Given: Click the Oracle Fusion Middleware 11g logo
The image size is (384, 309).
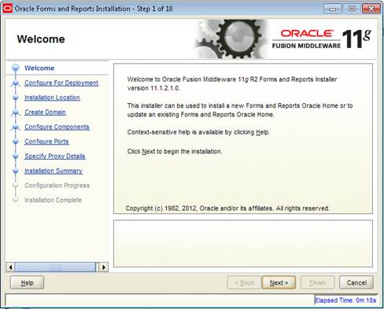Looking at the screenshot, I should pos(322,39).
